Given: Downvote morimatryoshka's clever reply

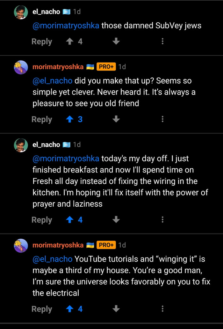Looking at the screenshot, I should coord(116,119).
